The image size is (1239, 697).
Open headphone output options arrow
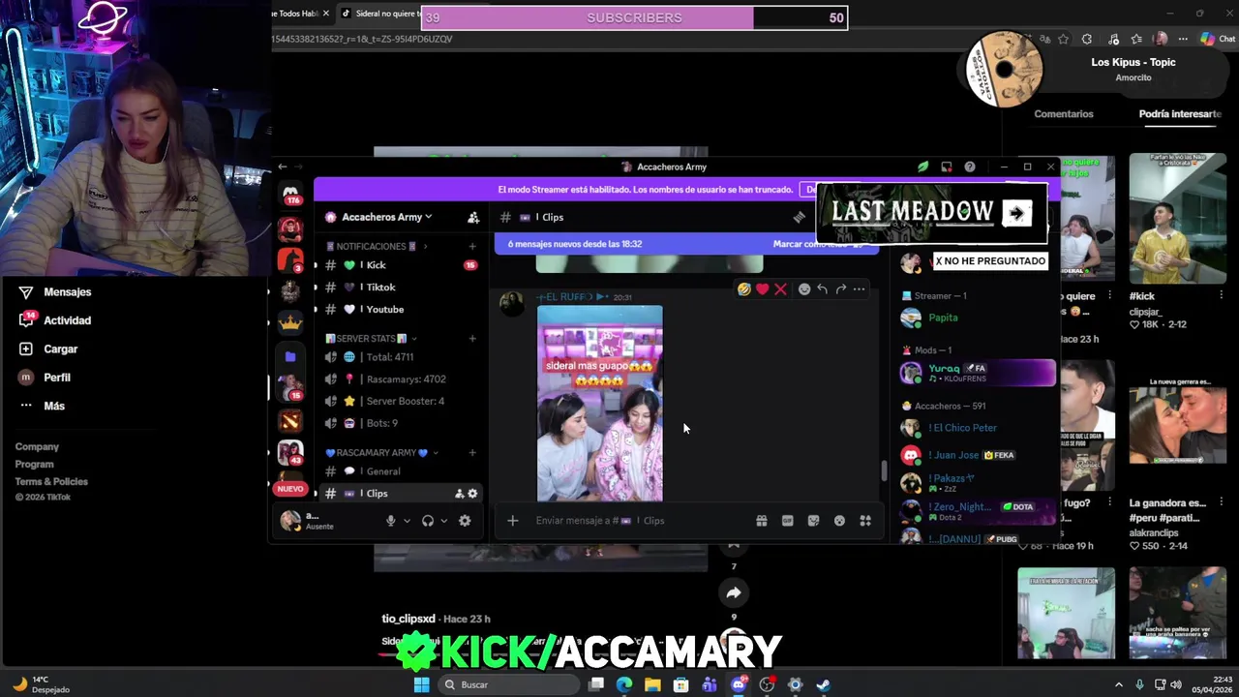click(x=443, y=521)
